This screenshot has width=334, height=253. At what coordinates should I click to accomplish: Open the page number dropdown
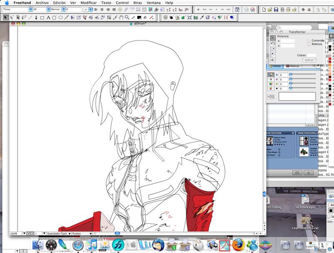point(44,234)
